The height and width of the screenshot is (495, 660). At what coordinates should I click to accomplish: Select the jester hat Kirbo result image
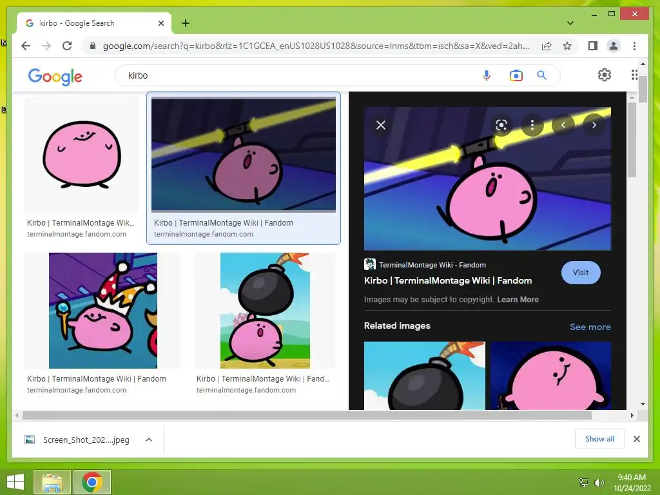pyautogui.click(x=102, y=311)
